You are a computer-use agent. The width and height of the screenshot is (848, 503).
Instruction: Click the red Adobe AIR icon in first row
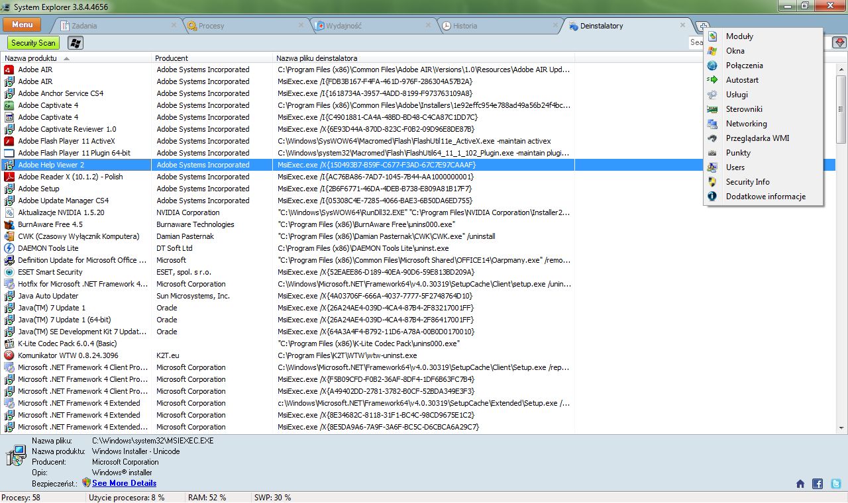coord(9,69)
